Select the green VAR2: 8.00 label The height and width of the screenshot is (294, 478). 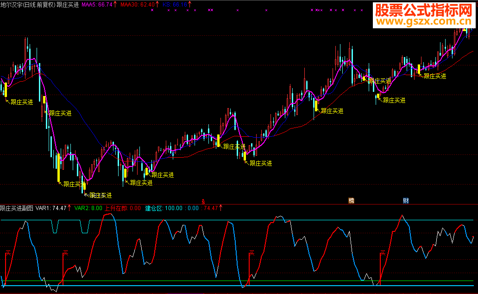[88, 208]
